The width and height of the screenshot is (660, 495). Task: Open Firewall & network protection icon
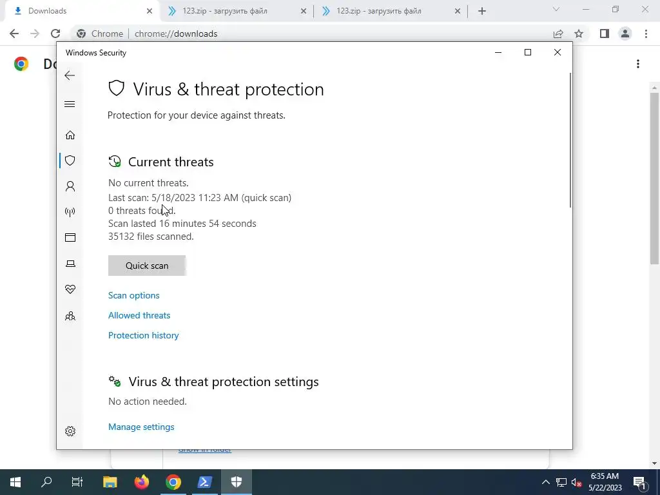click(x=70, y=211)
